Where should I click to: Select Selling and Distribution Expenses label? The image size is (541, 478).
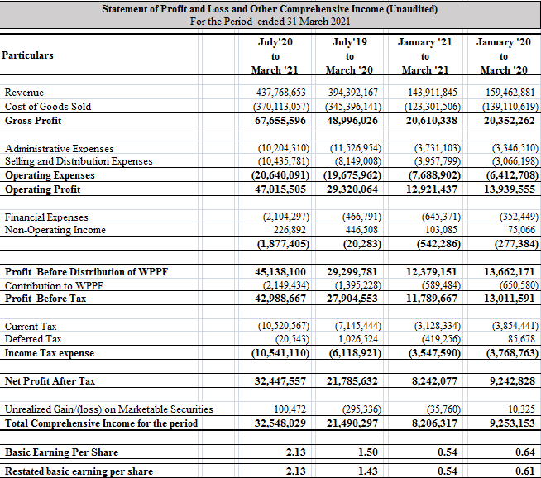click(79, 161)
